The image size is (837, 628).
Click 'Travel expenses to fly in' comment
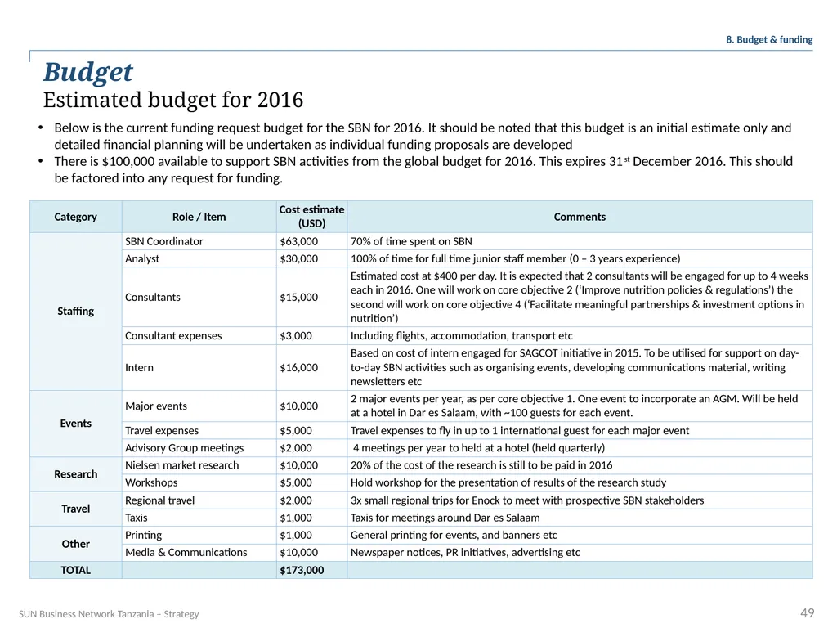point(580,430)
